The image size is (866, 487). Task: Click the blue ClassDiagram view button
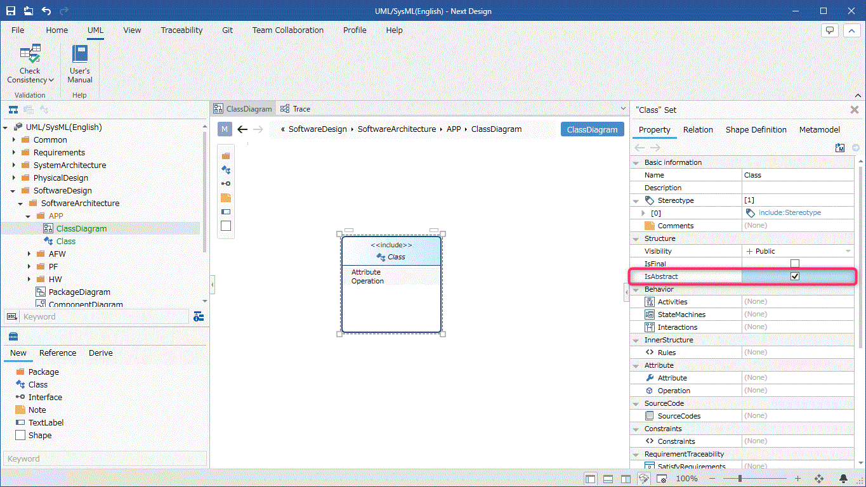tap(592, 129)
